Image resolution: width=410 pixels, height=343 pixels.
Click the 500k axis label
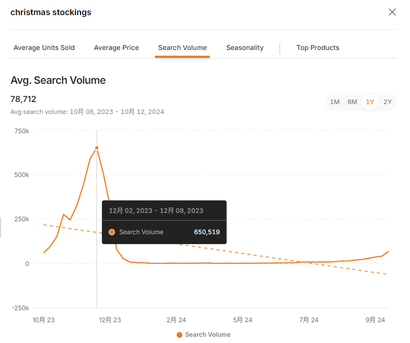pos(22,175)
